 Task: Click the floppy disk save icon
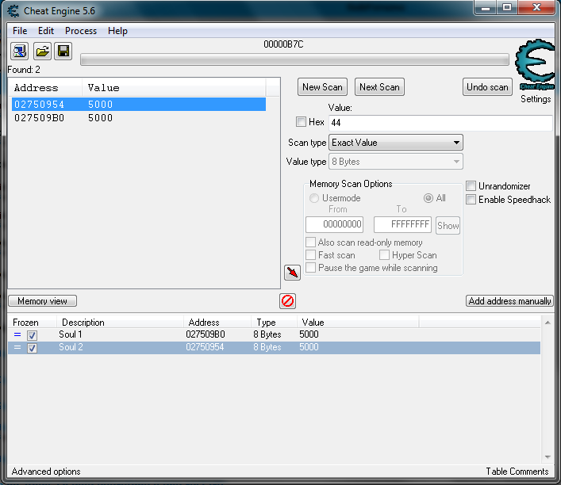point(63,52)
